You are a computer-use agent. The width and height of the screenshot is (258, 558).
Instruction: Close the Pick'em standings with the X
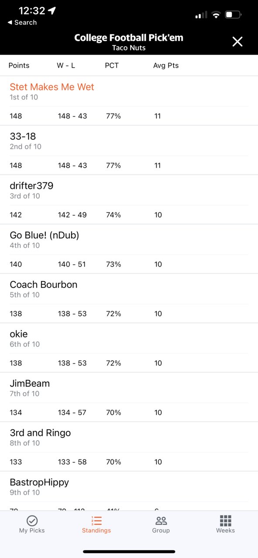click(237, 41)
